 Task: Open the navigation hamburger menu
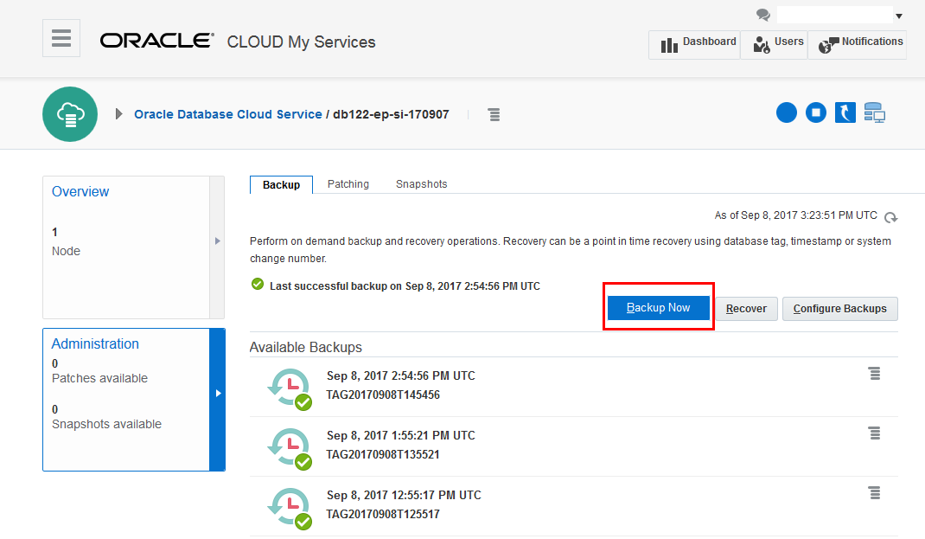tap(61, 37)
